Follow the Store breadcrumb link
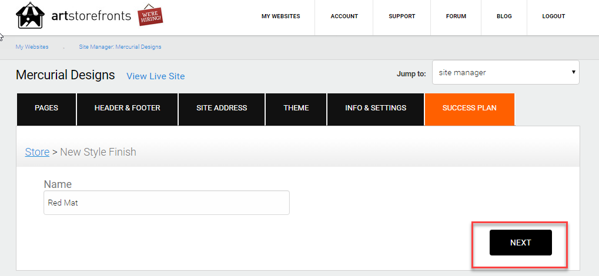 (x=37, y=152)
